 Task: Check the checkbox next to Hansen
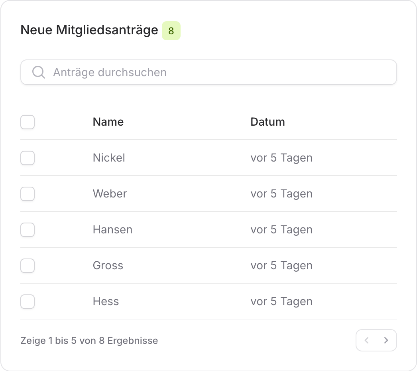(x=27, y=230)
